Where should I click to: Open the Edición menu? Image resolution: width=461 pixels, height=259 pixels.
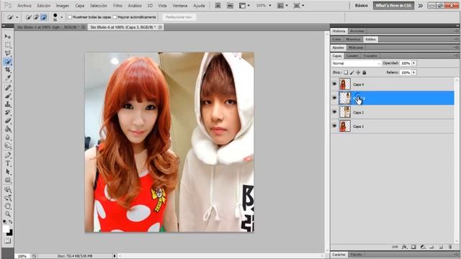click(x=43, y=6)
